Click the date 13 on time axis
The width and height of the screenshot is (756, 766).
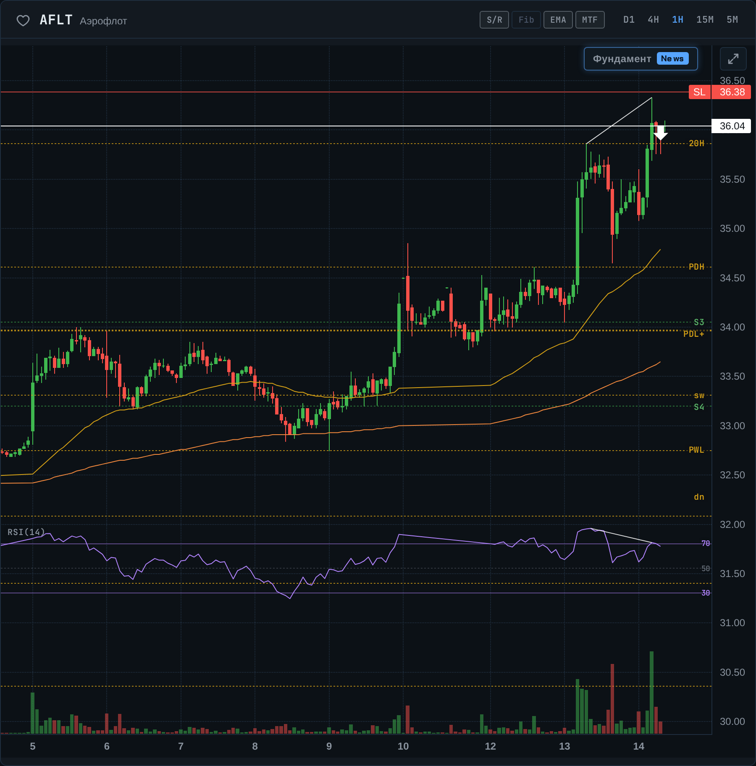[x=564, y=746]
